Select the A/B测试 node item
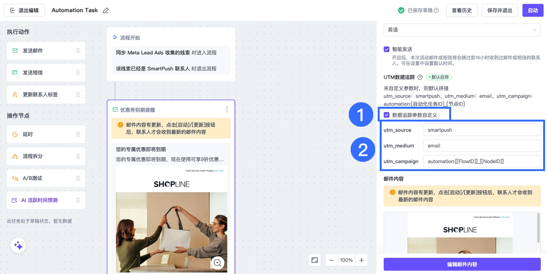547x274 pixels. [x=46, y=178]
